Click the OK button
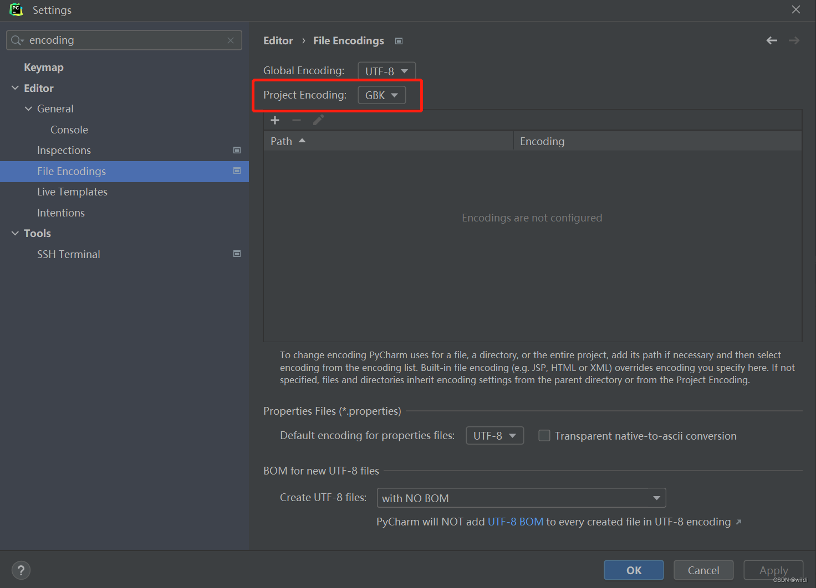 tap(634, 570)
